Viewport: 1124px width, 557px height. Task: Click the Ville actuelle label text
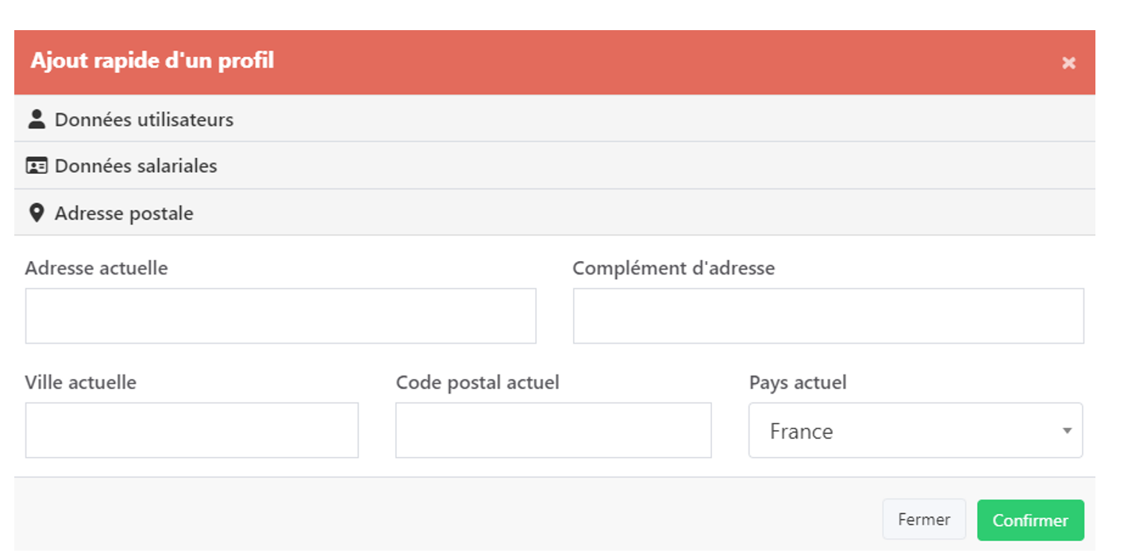pos(81,382)
